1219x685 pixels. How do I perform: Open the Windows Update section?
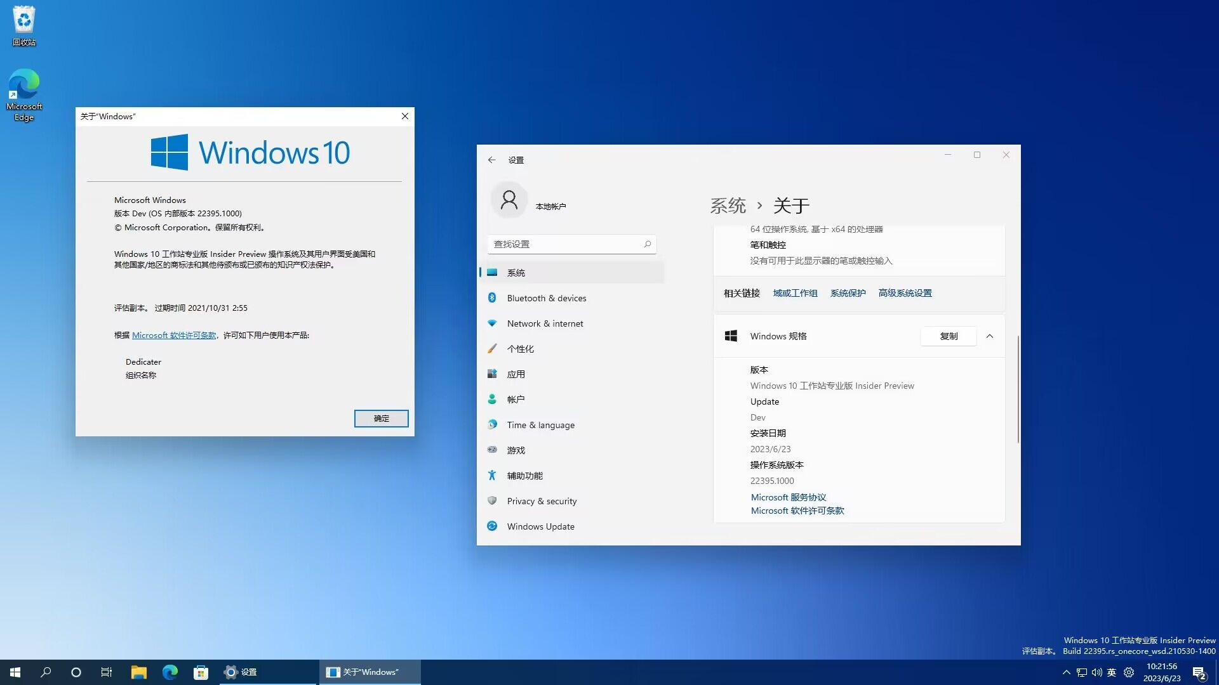click(540, 526)
